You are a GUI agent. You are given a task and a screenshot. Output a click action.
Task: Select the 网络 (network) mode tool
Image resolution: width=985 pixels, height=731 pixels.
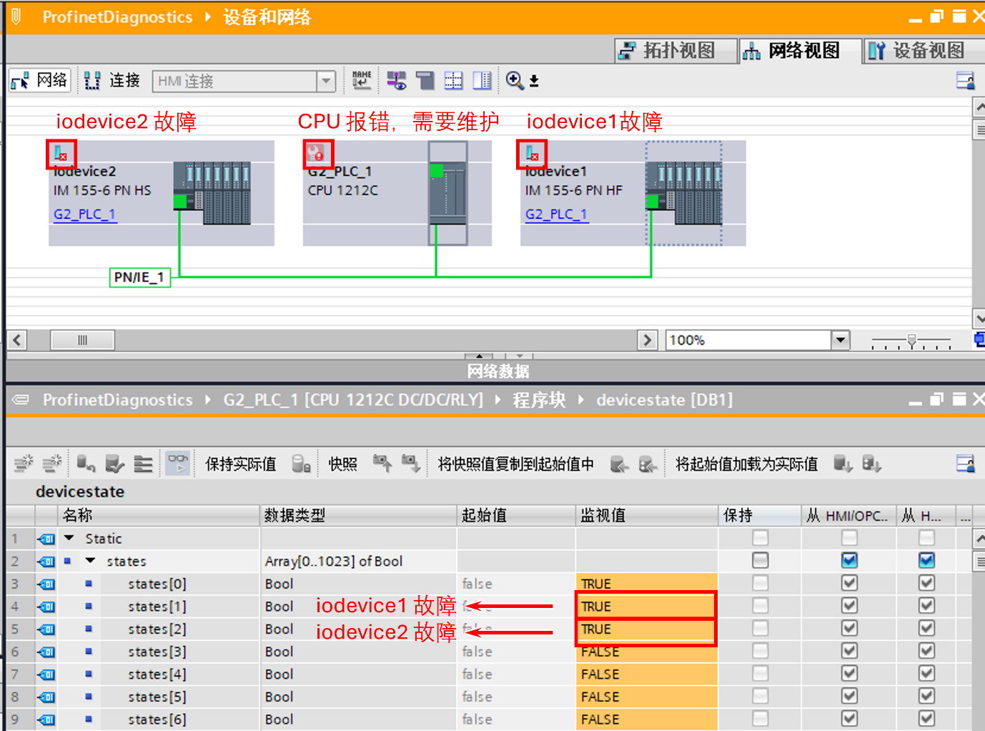pos(39,80)
